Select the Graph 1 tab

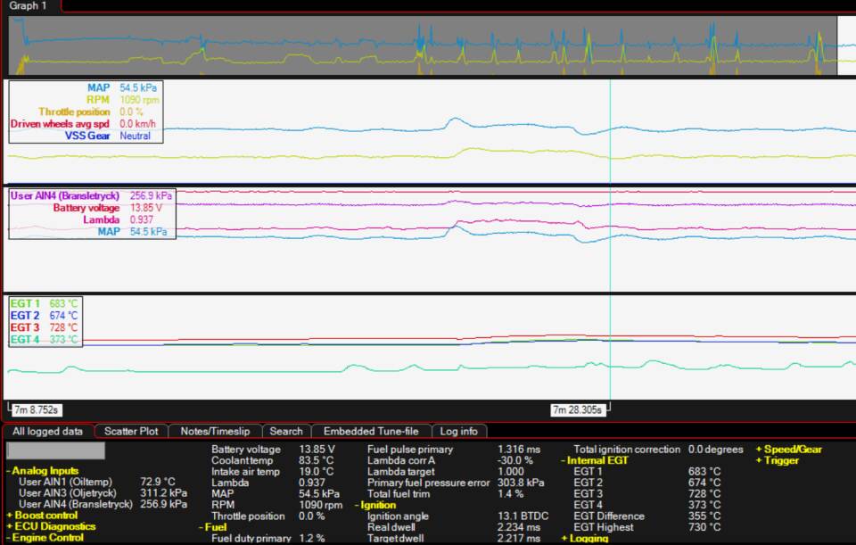tap(29, 5)
